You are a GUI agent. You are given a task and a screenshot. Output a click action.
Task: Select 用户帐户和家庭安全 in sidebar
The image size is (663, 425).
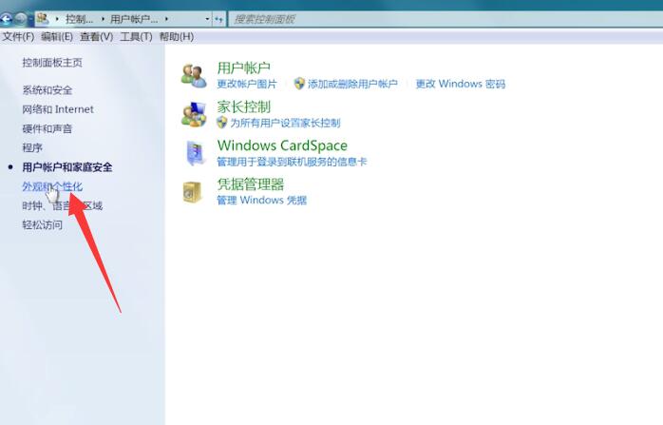click(x=67, y=167)
